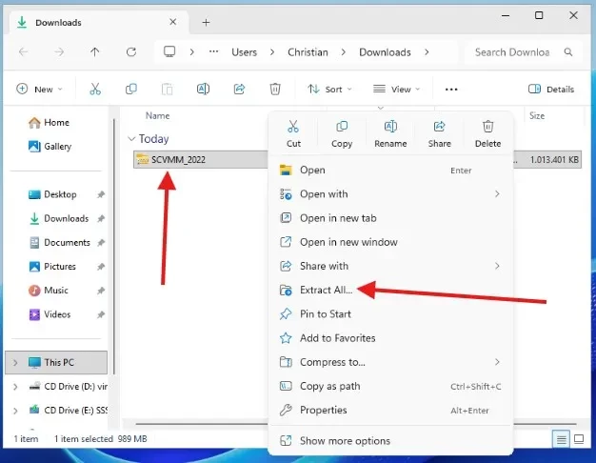Open the See more ellipsis in toolbar
Viewport: 596px width, 463px height.
click(x=451, y=90)
